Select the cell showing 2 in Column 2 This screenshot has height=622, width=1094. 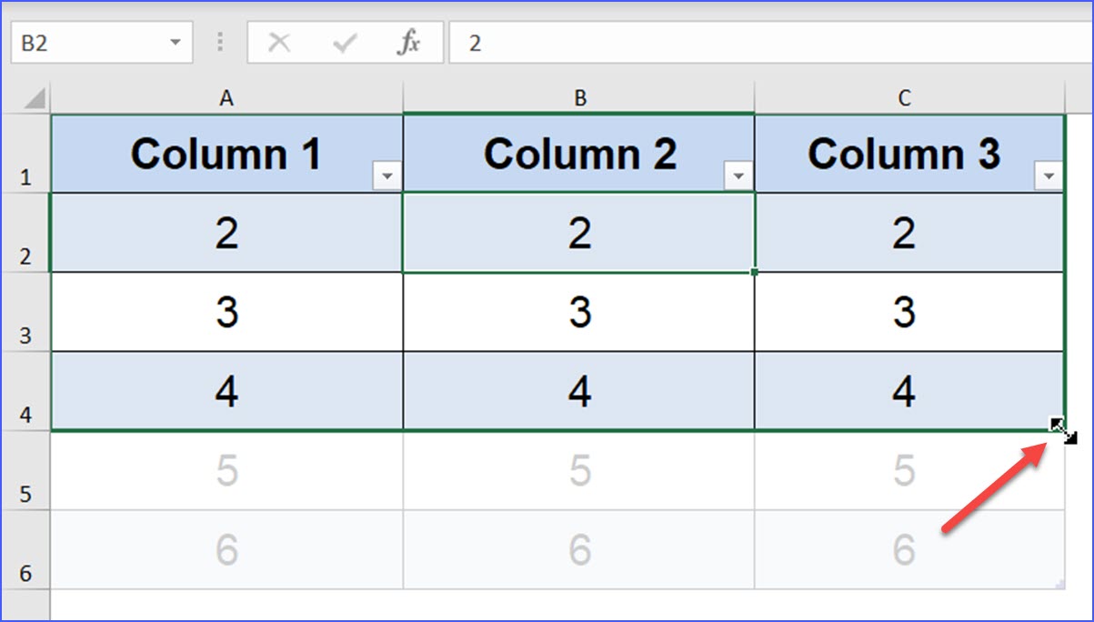coord(579,233)
